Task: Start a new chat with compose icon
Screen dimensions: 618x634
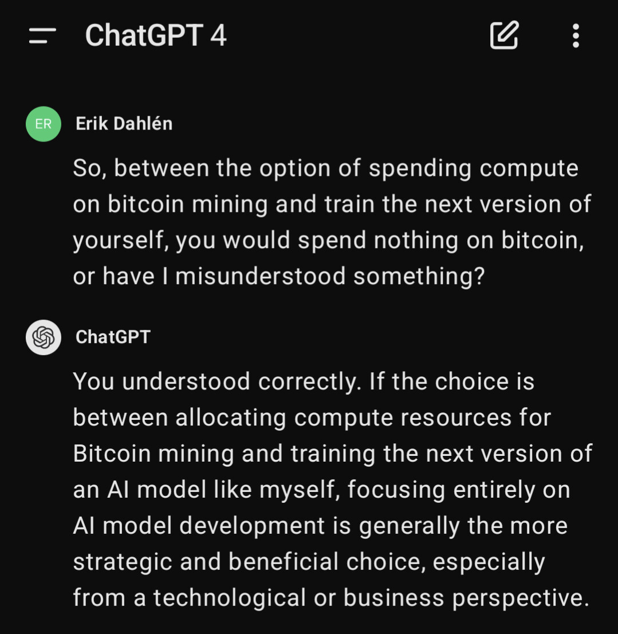Action: tap(505, 36)
